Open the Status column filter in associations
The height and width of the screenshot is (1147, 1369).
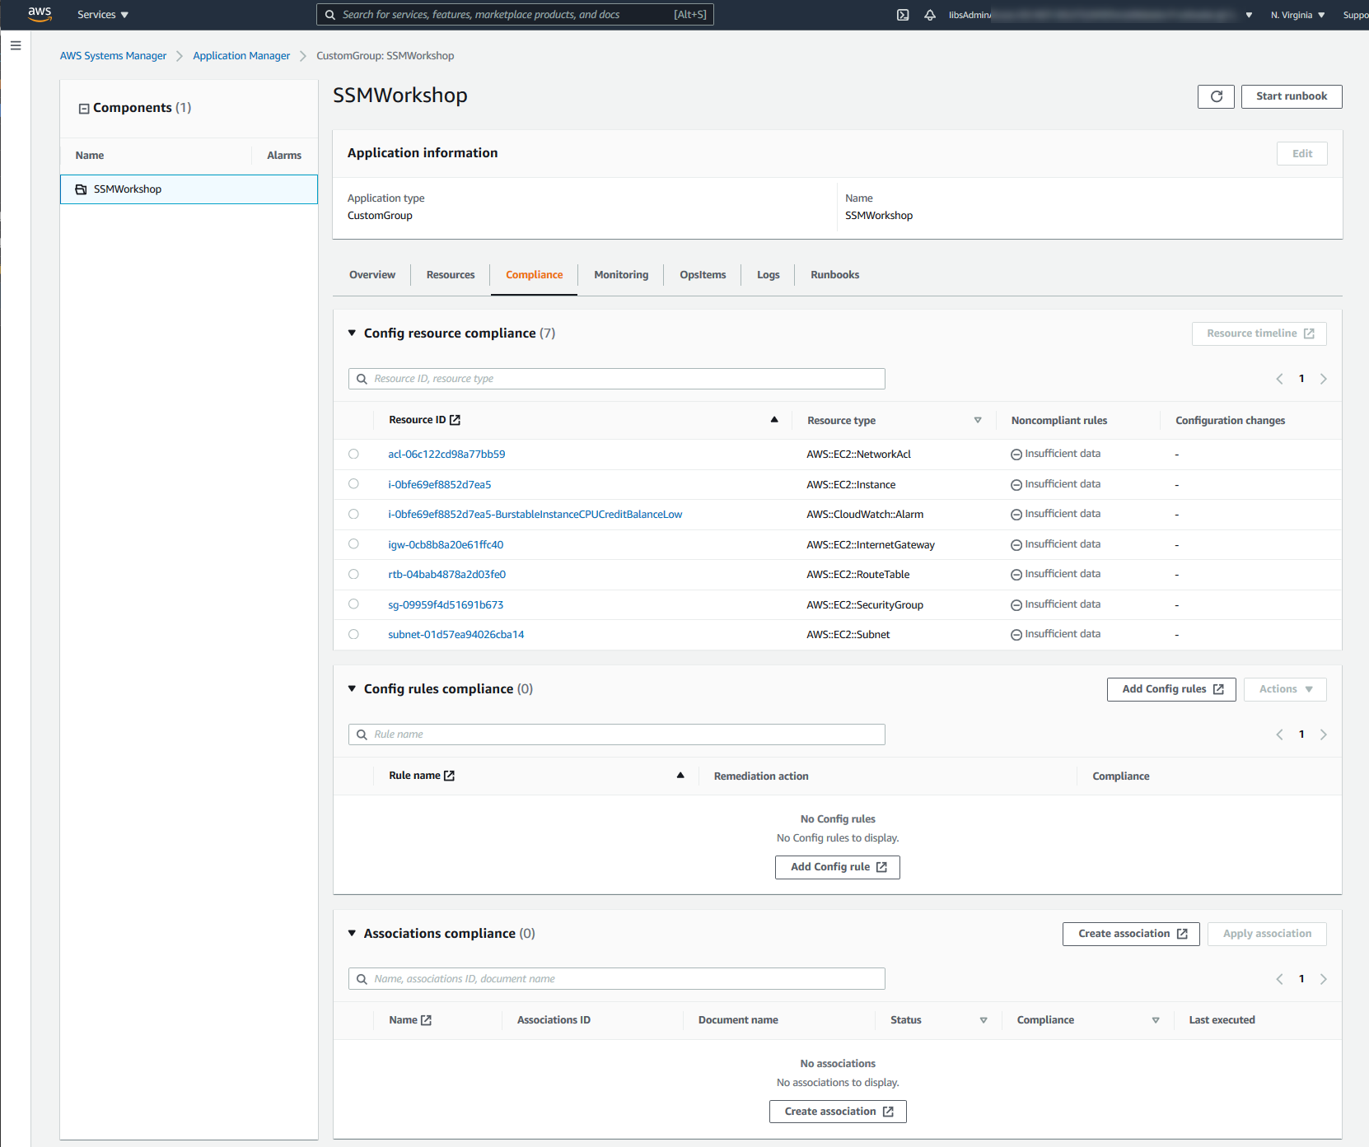click(984, 1020)
